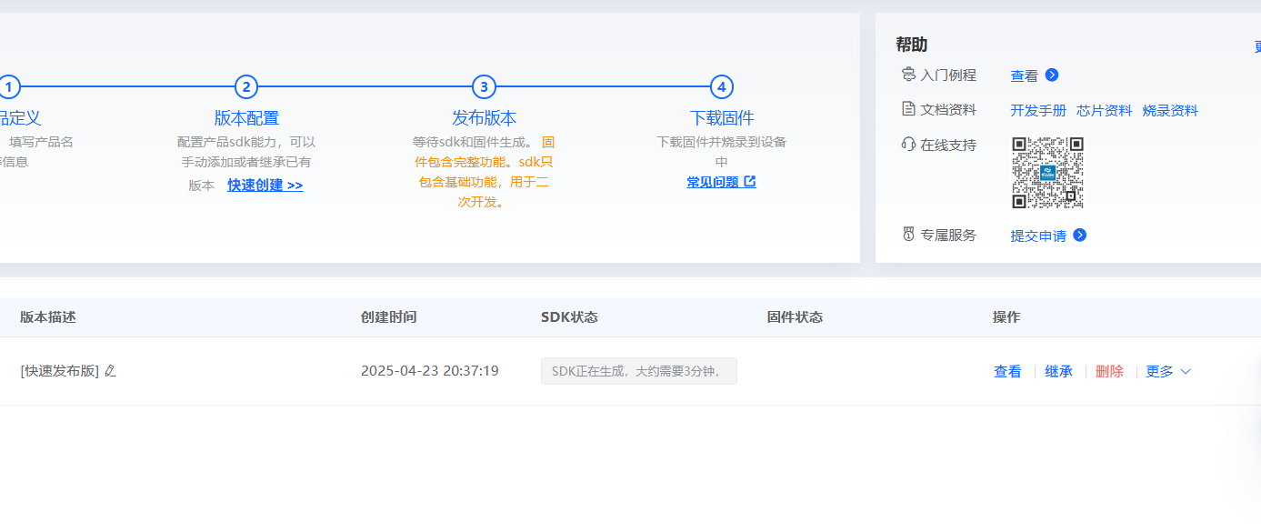This screenshot has height=532, width=1261.
Task: Click the external link icon beside 常见问题
Action: (x=750, y=182)
